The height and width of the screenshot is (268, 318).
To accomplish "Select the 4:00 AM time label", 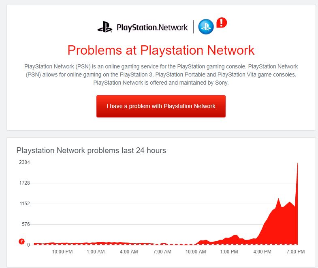I will 129,252.
